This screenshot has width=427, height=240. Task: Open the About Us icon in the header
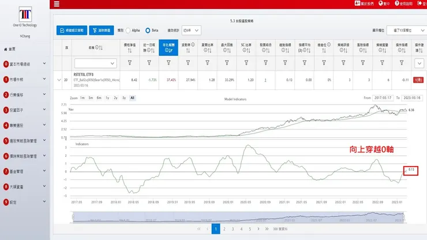point(357,3)
